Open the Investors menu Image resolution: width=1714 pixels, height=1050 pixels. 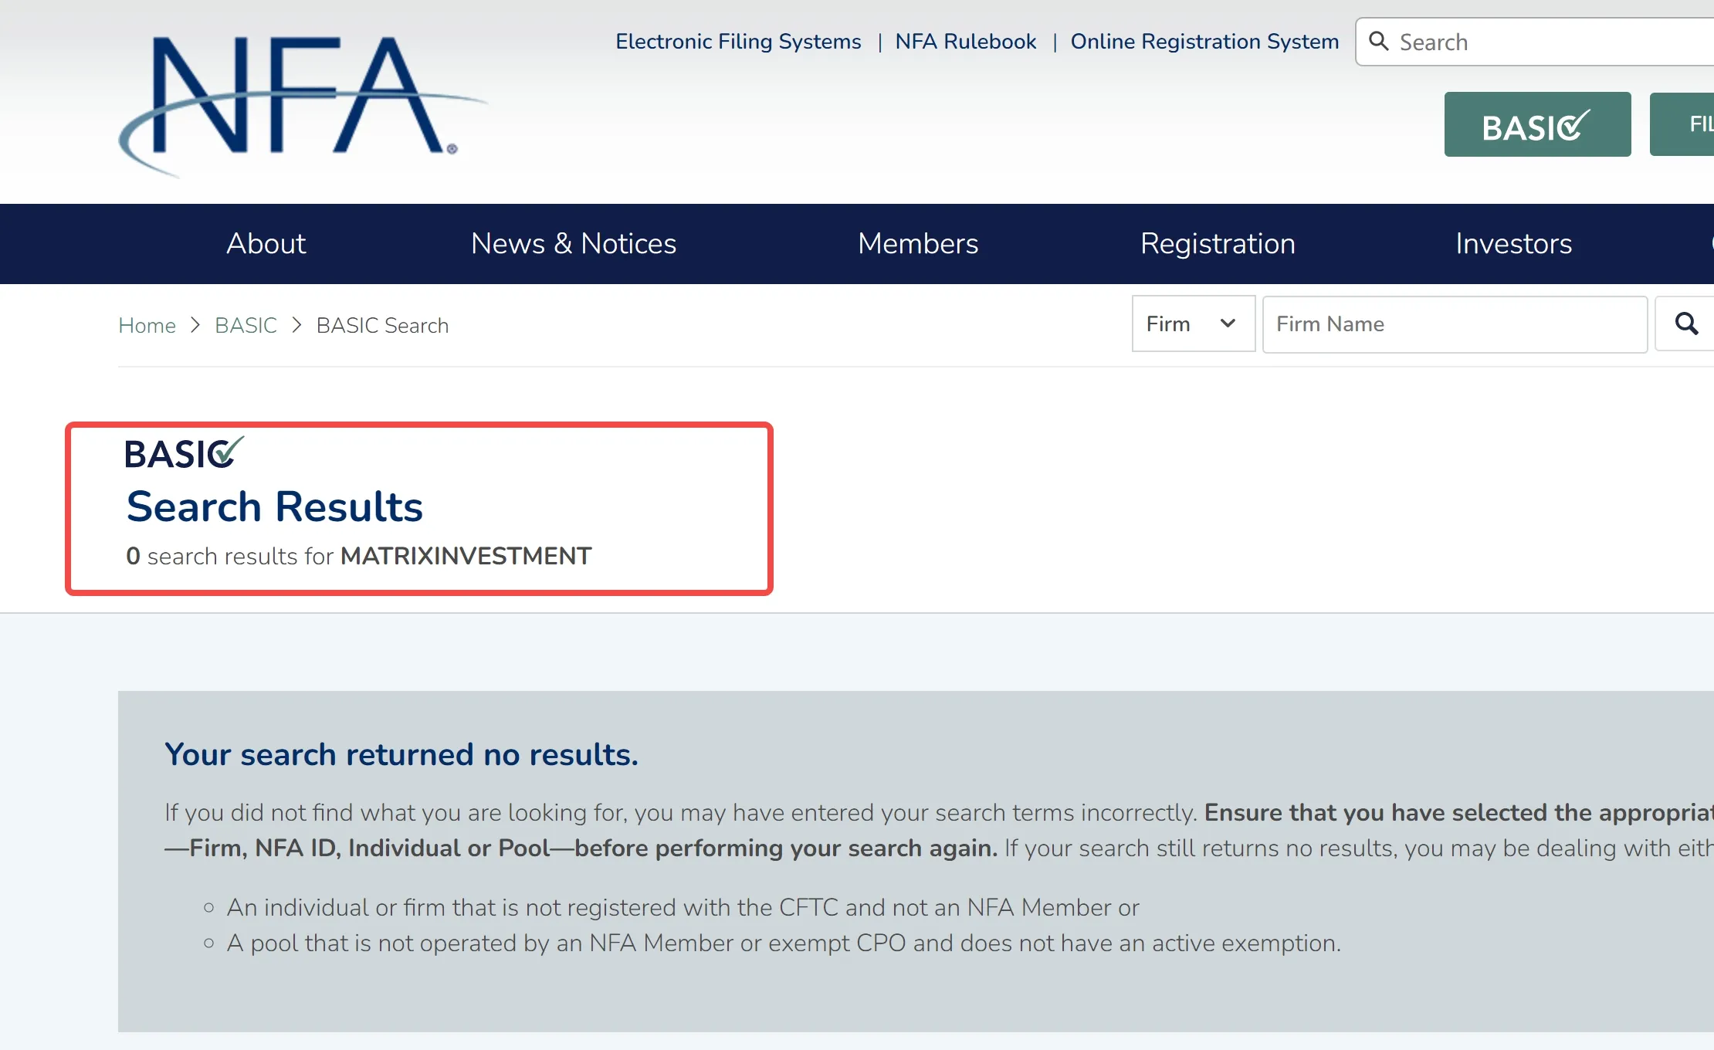tap(1513, 243)
